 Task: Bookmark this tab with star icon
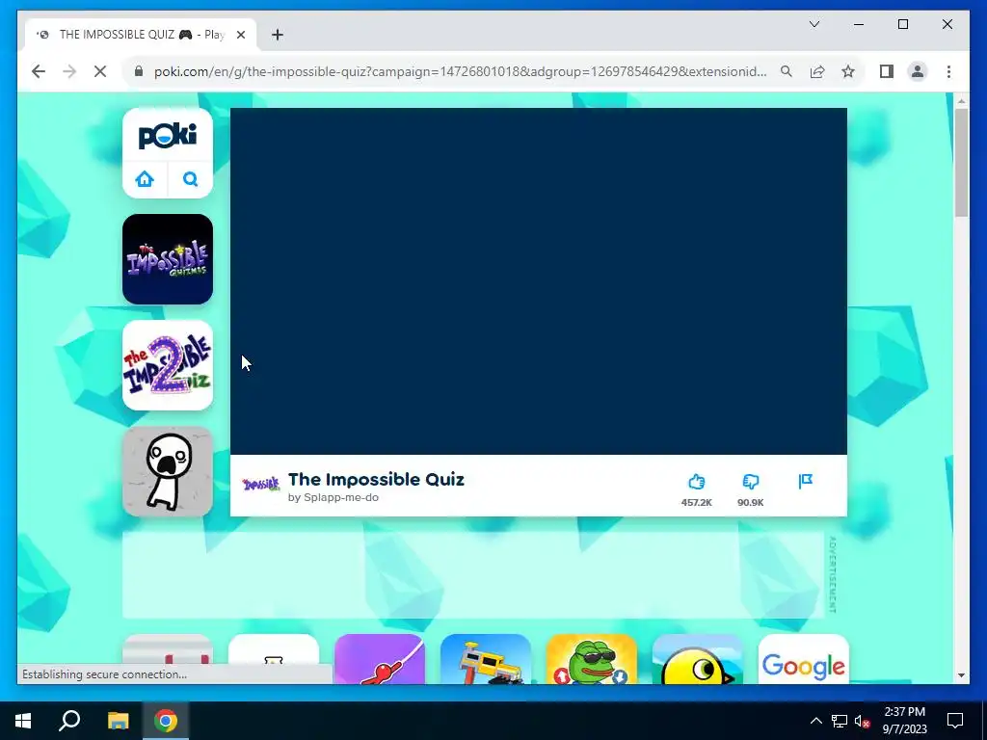point(848,71)
